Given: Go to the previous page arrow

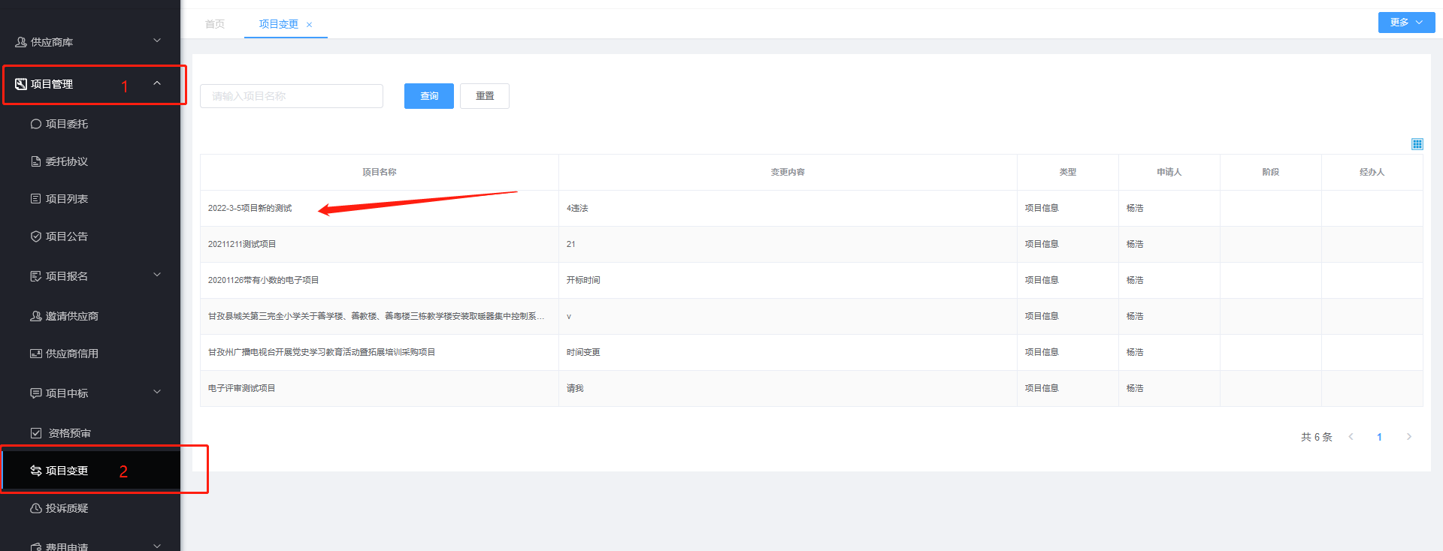Looking at the screenshot, I should [1351, 437].
